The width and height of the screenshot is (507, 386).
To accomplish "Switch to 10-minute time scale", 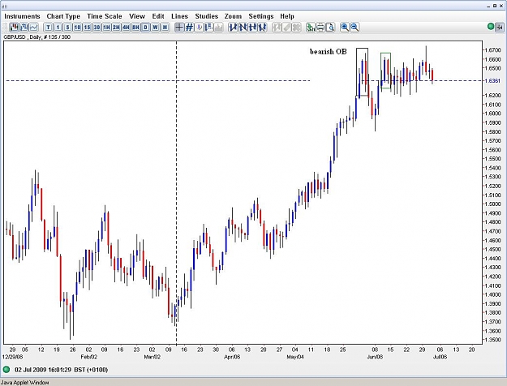I will [x=77, y=28].
